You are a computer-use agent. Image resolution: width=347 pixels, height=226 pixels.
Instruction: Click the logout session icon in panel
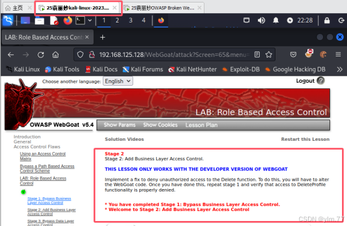341,21
